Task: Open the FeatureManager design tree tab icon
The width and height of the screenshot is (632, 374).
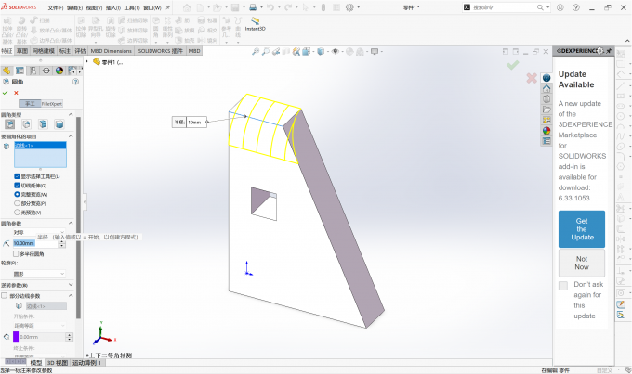Action: [x=7, y=71]
